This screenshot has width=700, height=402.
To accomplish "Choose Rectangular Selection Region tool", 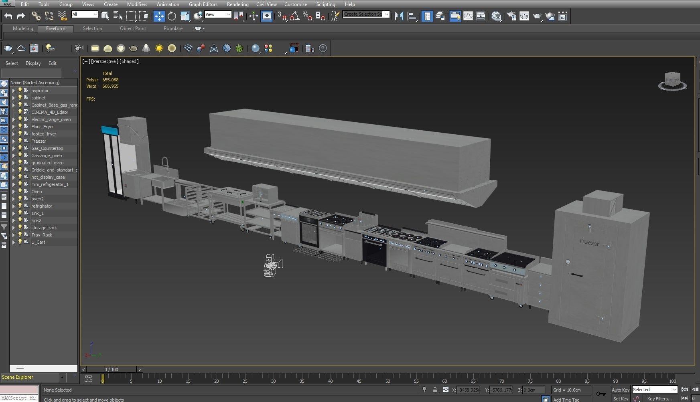I will click(131, 16).
